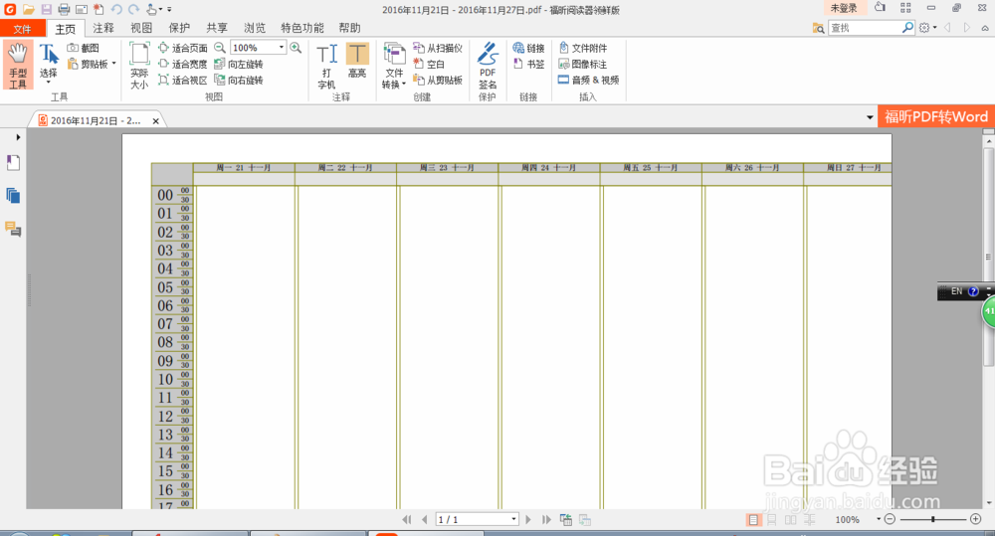Enable single page view mode
This screenshot has height=536, width=995.
coord(752,519)
